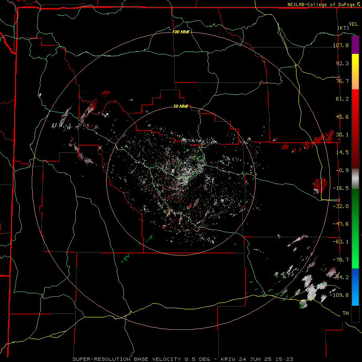Select the 76.7 legend value
This screenshot has height=362, width=362.
[x=342, y=81]
